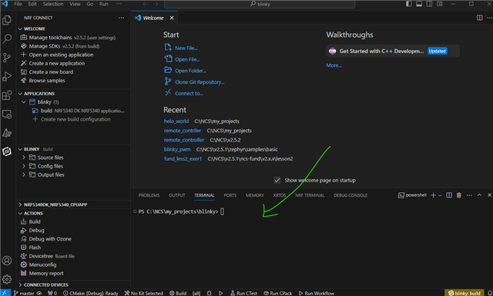Open Accounts icon in activity bar

[x=7, y=261]
